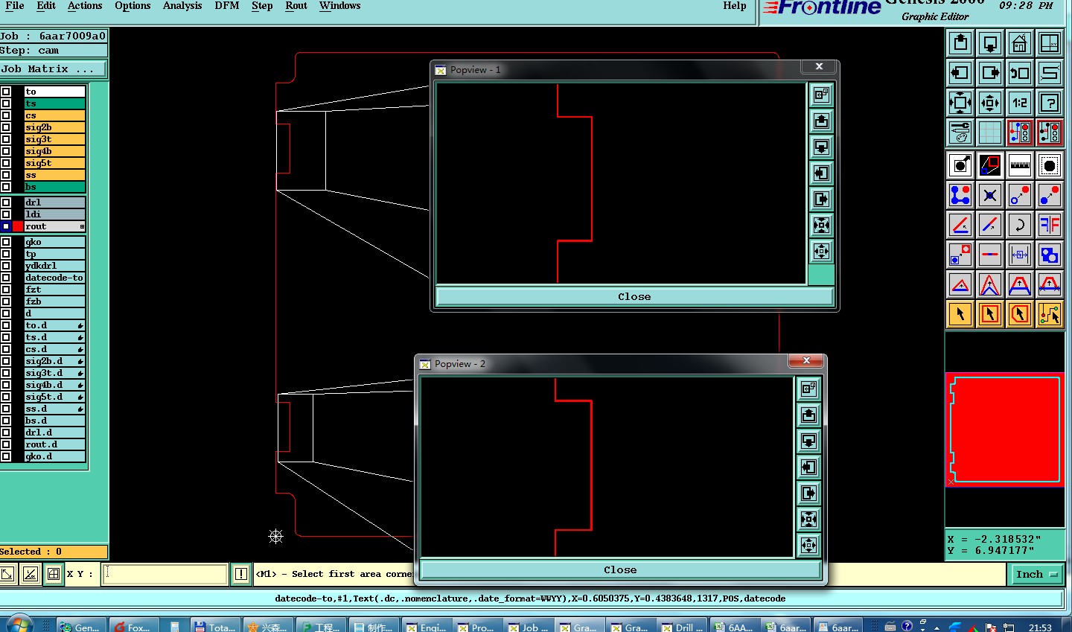Click the connected blue nodes tool icon
Screen dimensions: 1072x632
click(x=960, y=195)
